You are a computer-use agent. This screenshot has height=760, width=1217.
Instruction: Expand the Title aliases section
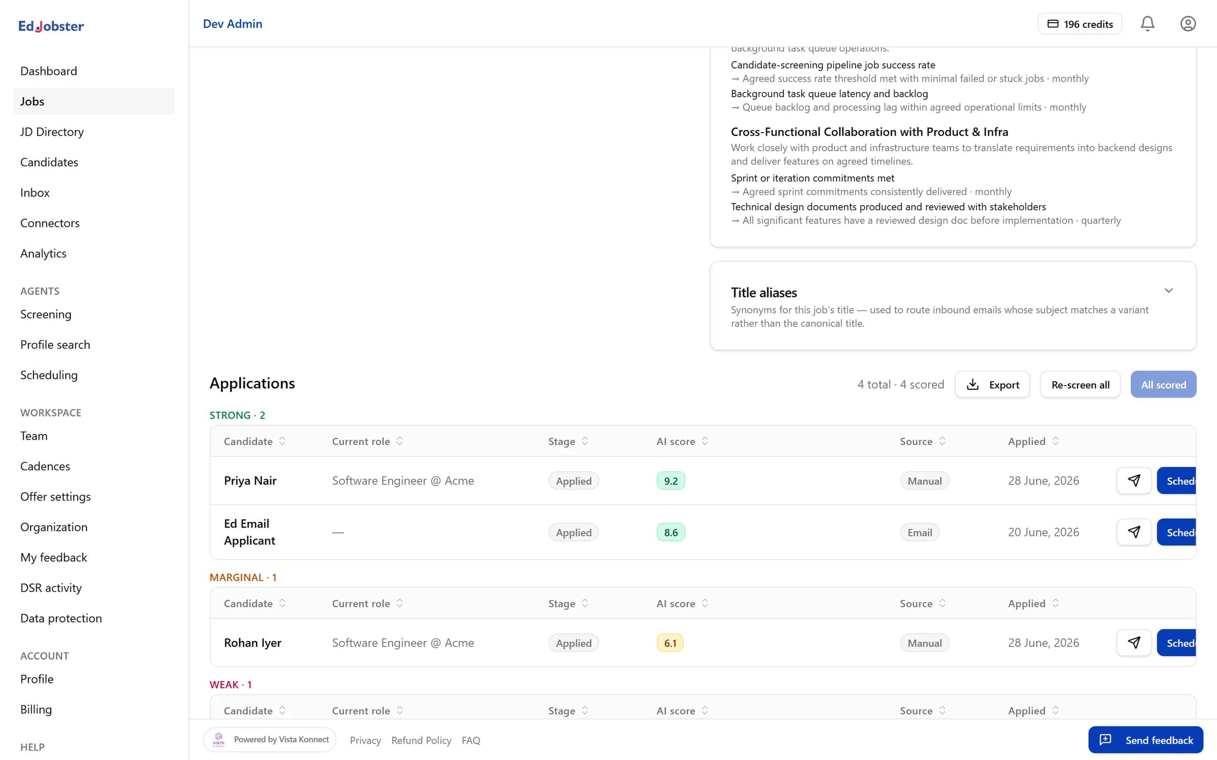pyautogui.click(x=1168, y=290)
